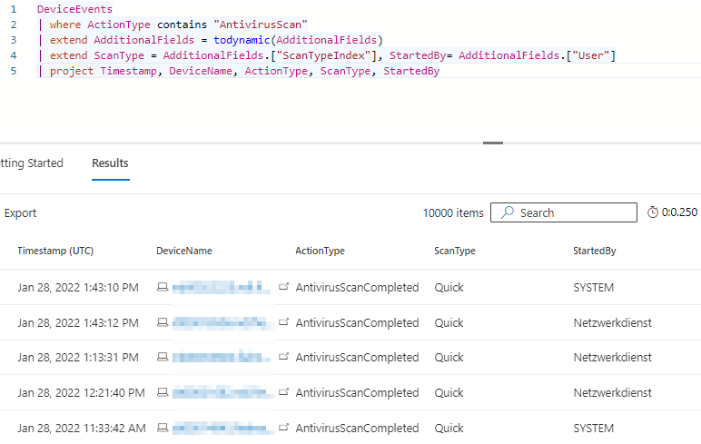Sort by Timestamp (UTC) column header
Screen dimensions: 701x444
click(x=55, y=251)
